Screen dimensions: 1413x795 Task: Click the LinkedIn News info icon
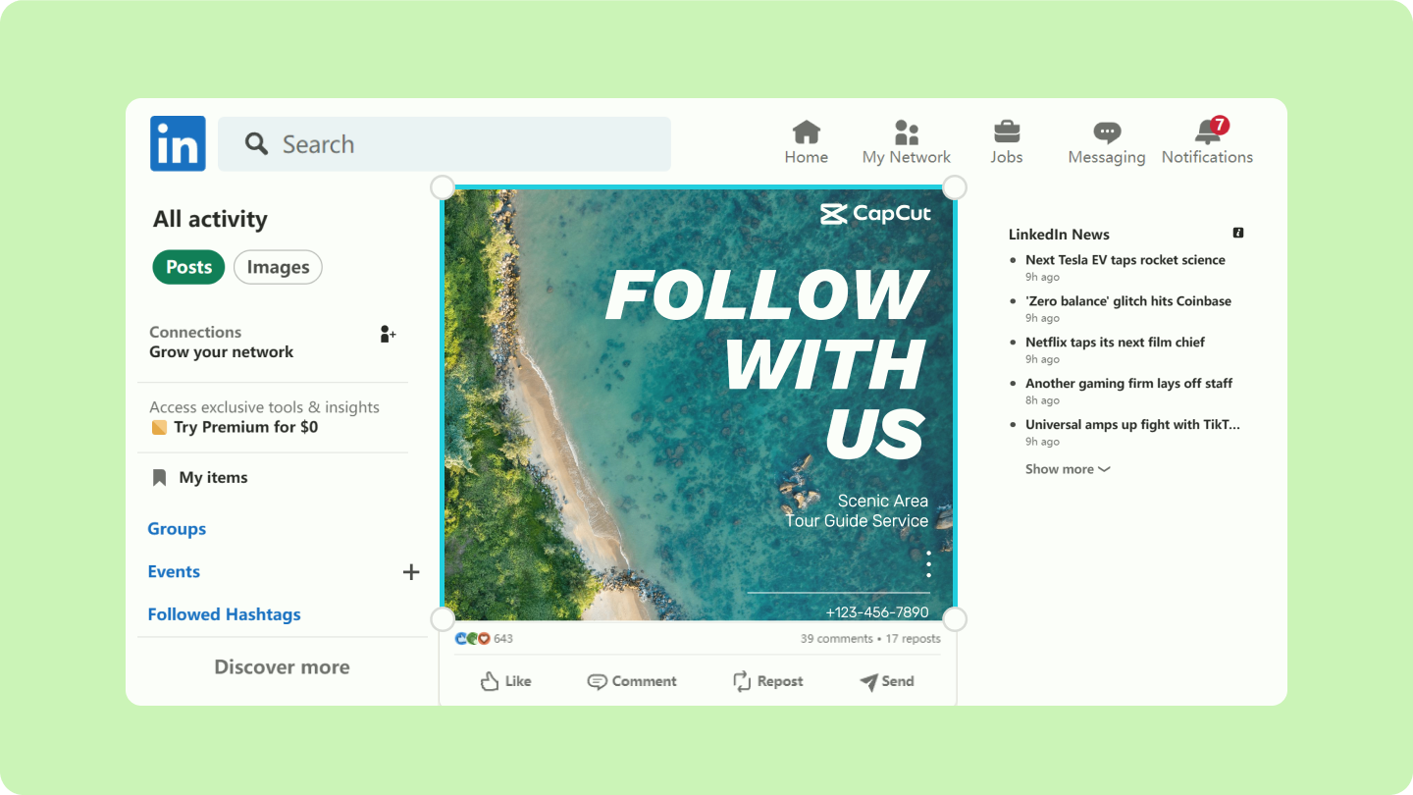coord(1238,233)
